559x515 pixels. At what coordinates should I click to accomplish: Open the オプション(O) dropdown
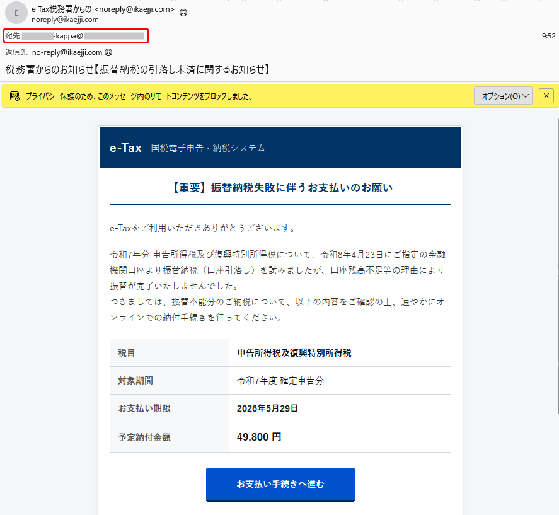(503, 96)
